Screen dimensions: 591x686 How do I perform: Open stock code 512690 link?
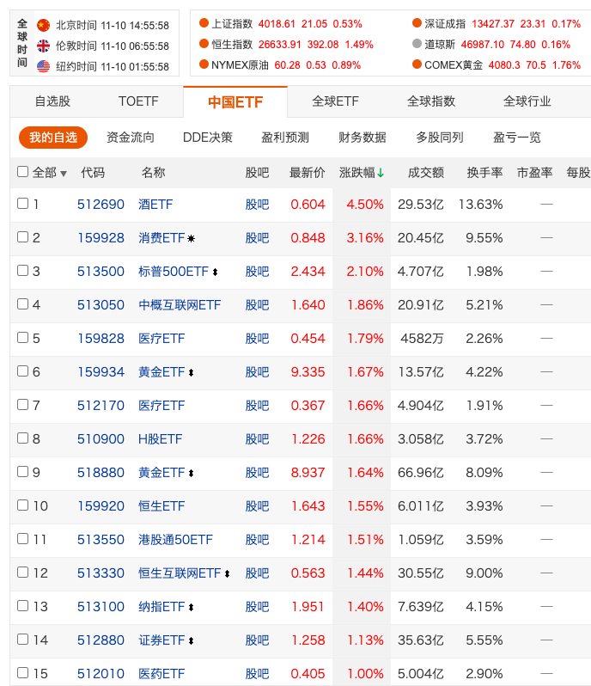coord(101,205)
